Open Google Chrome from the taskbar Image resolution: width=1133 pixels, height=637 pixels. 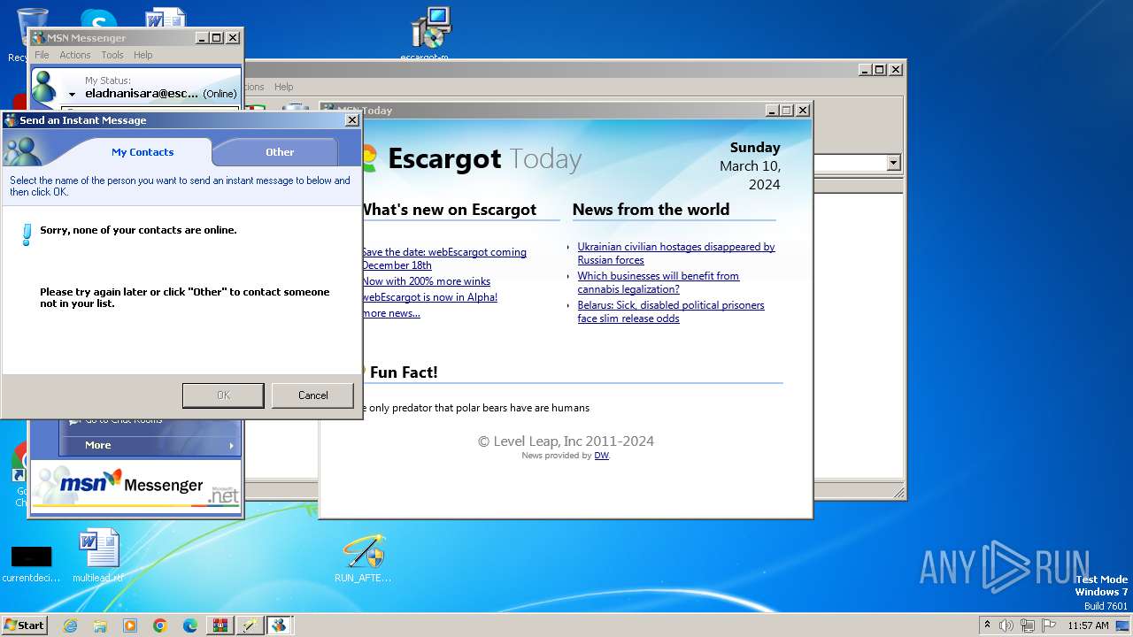160,625
